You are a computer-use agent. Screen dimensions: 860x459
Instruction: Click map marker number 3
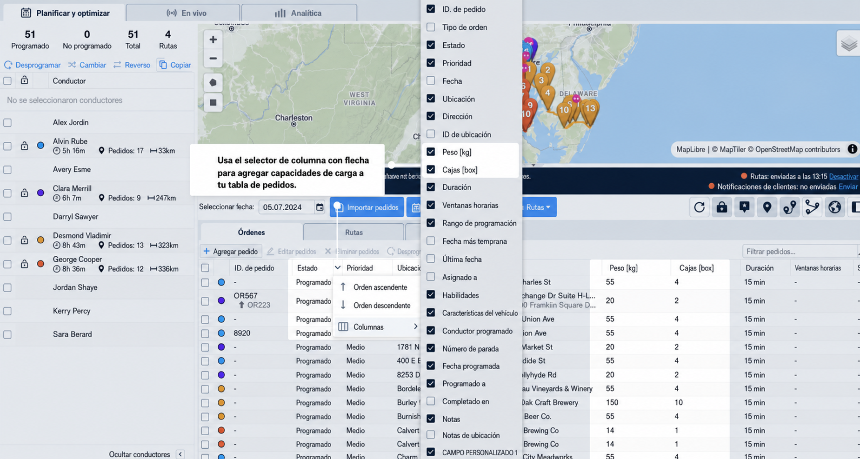click(x=541, y=81)
